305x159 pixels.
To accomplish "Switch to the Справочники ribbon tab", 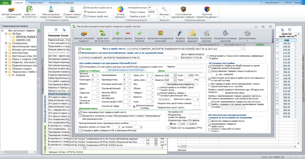I will (36, 3).
